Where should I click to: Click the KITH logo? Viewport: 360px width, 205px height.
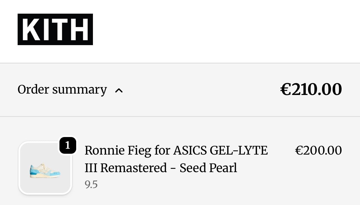[55, 29]
